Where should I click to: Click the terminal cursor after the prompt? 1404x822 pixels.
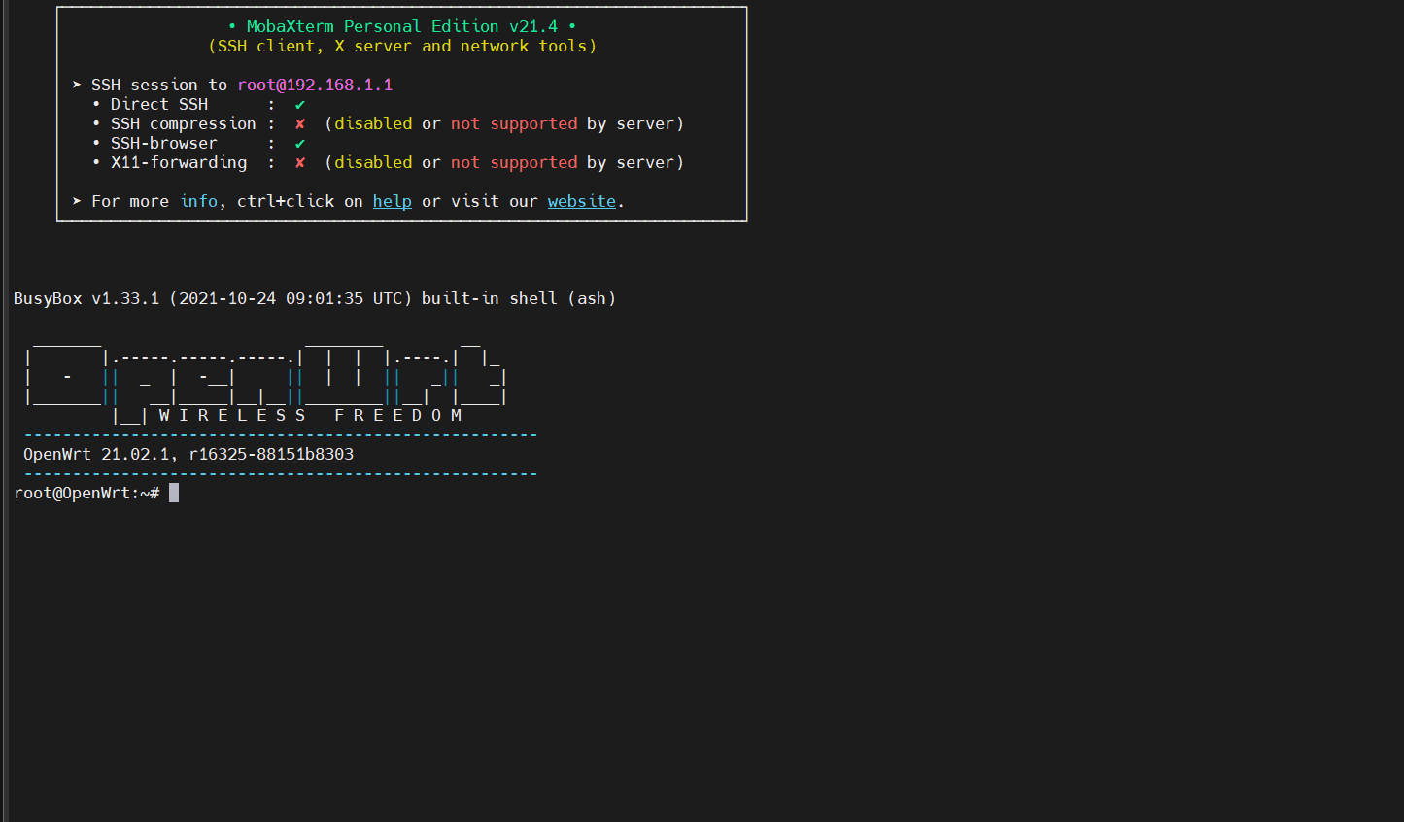174,493
